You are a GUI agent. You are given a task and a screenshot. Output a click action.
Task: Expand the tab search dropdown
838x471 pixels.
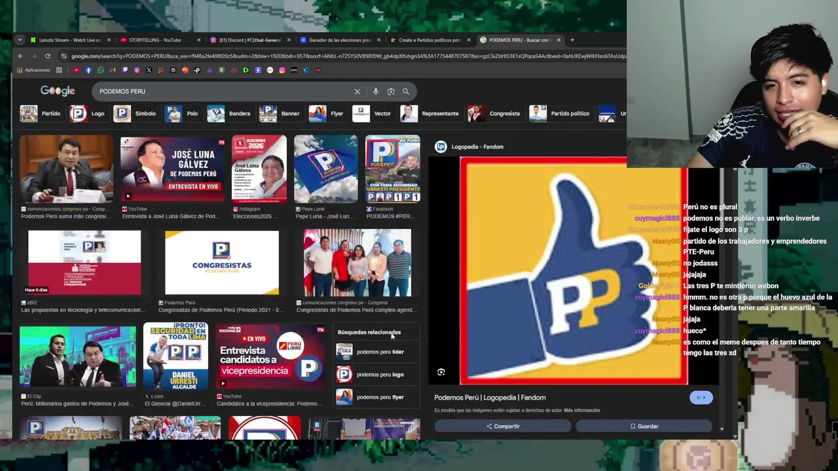coord(20,40)
